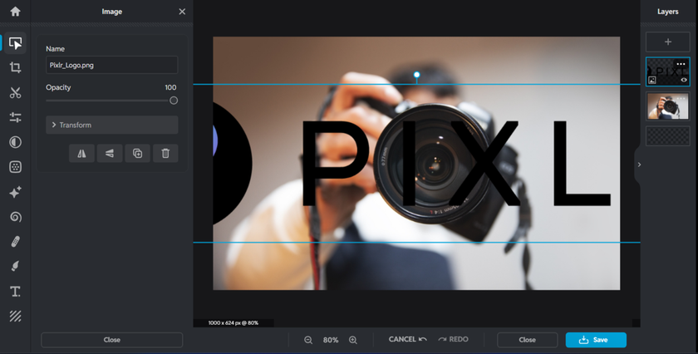Viewport: 698px width, 354px height.
Task: Toggle visibility of the logo layer
Action: [684, 80]
